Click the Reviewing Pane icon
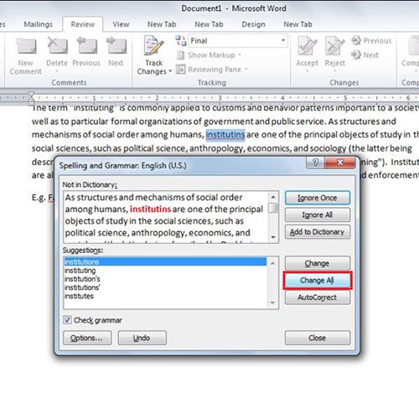 (181, 70)
